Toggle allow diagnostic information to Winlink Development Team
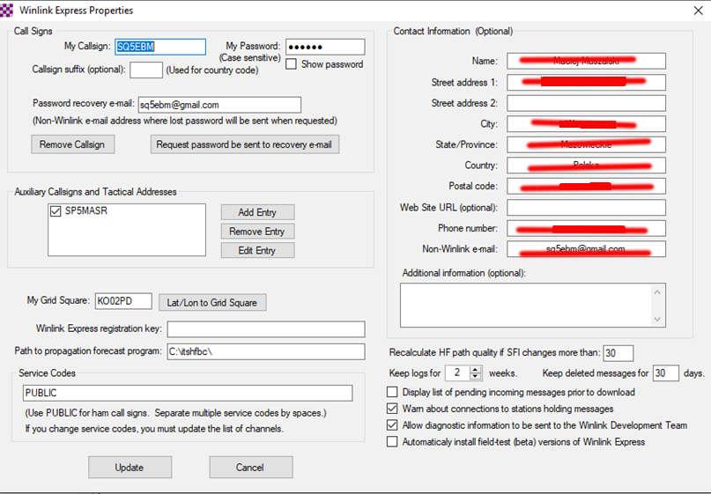This screenshot has width=711, height=494. [x=392, y=425]
